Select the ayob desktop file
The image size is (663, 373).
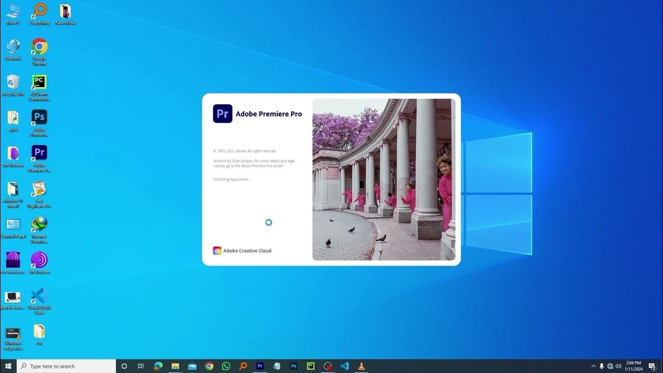click(x=13, y=121)
